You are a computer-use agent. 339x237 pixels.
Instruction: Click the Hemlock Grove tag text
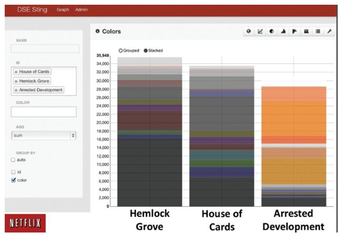click(34, 81)
